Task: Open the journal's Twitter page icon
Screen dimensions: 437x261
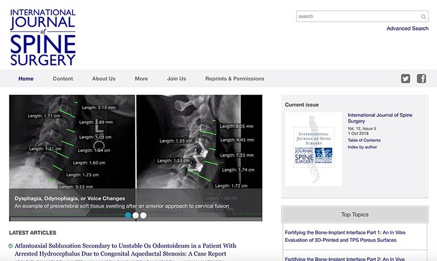Action: pos(405,79)
